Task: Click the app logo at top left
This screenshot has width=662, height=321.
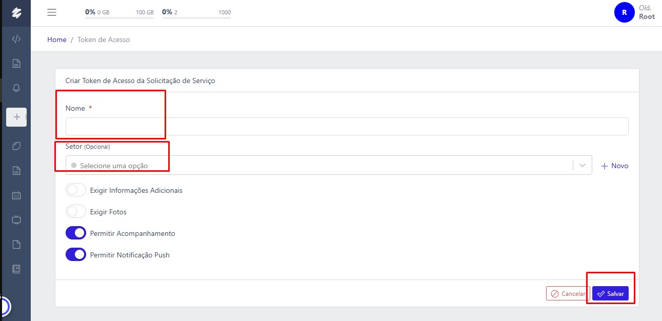Action: pyautogui.click(x=16, y=13)
